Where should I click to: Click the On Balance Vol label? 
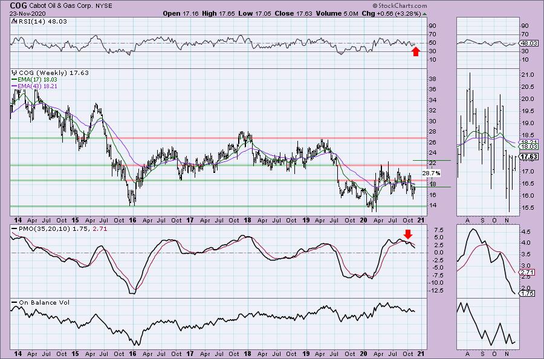point(44,302)
